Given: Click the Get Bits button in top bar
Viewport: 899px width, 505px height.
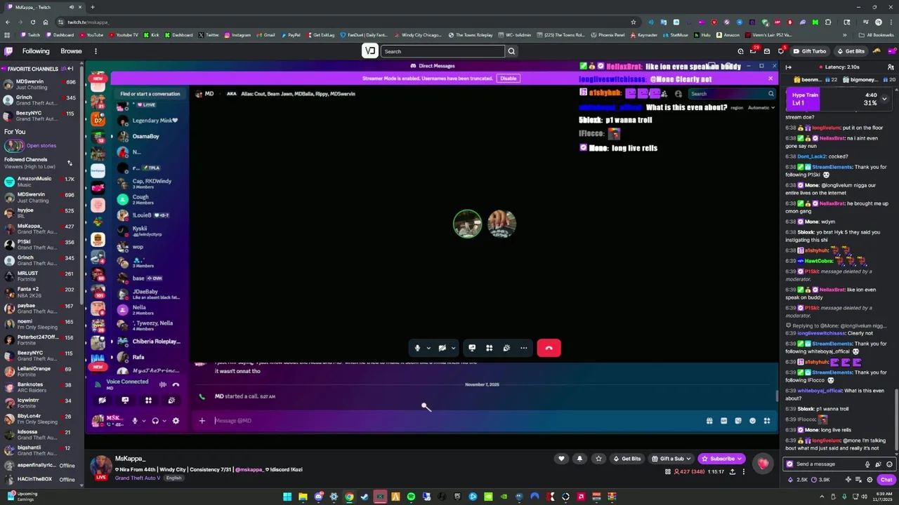Looking at the screenshot, I should point(851,51).
